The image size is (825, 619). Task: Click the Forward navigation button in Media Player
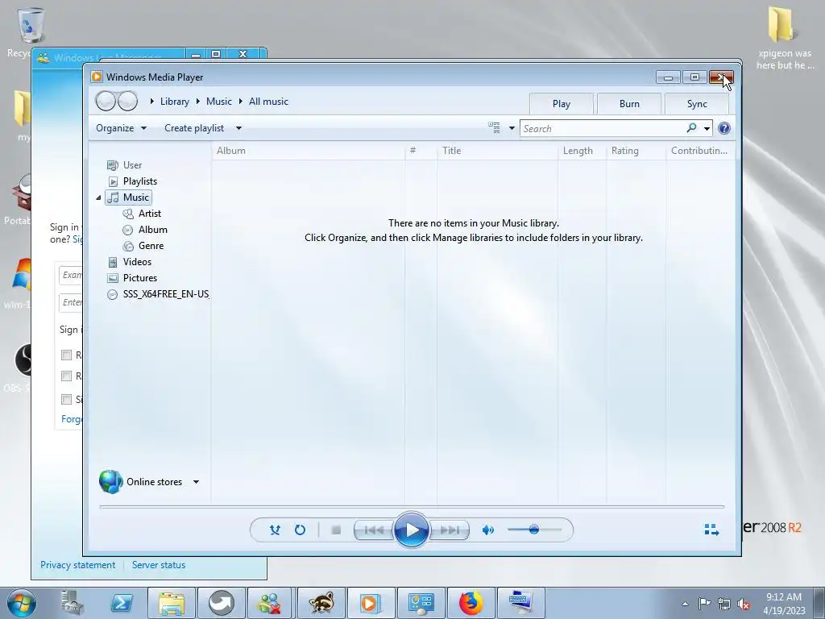click(127, 101)
